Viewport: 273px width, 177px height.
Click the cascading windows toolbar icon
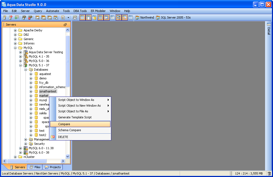tap(56, 17)
